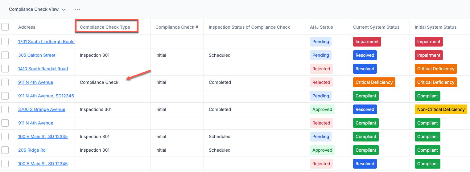
Task: Tick the checkbox beside 206 Ridge Rd
Action: (x=5, y=150)
